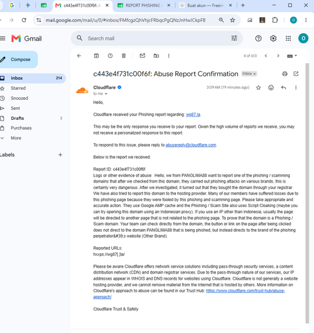Open the Sent folder
The width and height of the screenshot is (314, 333).
[15, 108]
